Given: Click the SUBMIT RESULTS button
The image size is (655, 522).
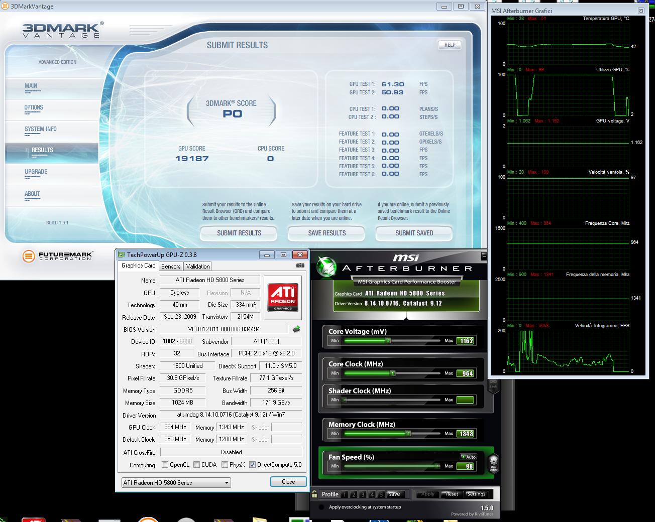Looking at the screenshot, I should coord(239,233).
